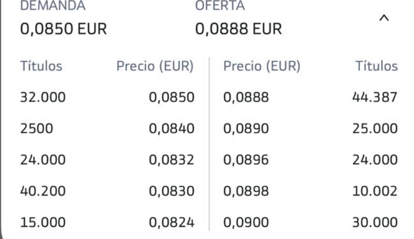Select the 0,0832 bid price
Image resolution: width=414 pixels, height=239 pixels.
pos(171,160)
